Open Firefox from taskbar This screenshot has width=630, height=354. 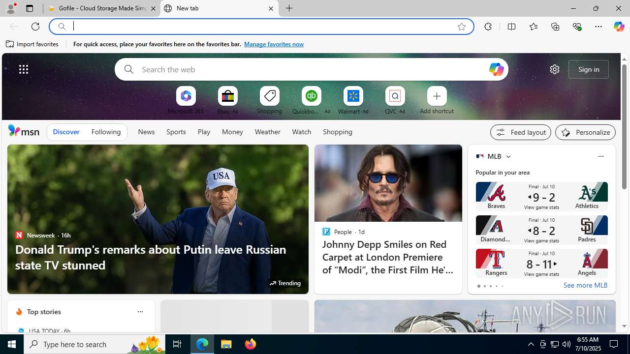[251, 344]
